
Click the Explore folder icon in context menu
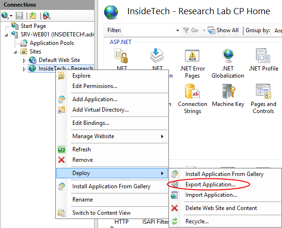point(62,76)
